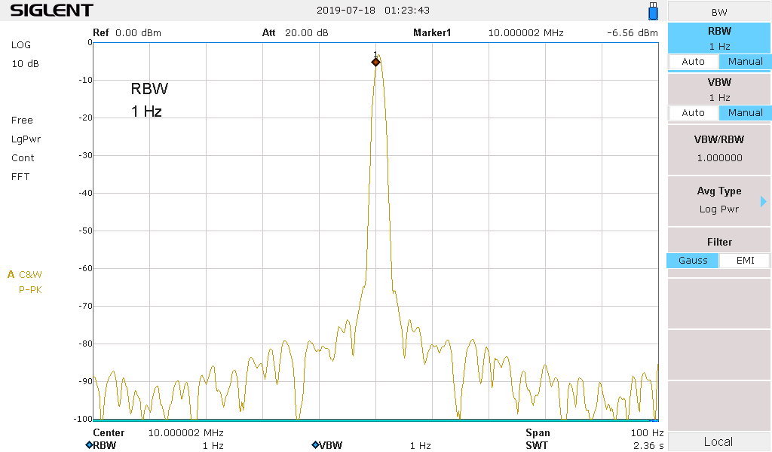Click the Ref 0.00 dBm level readout
772x452 pixels.
point(127,33)
